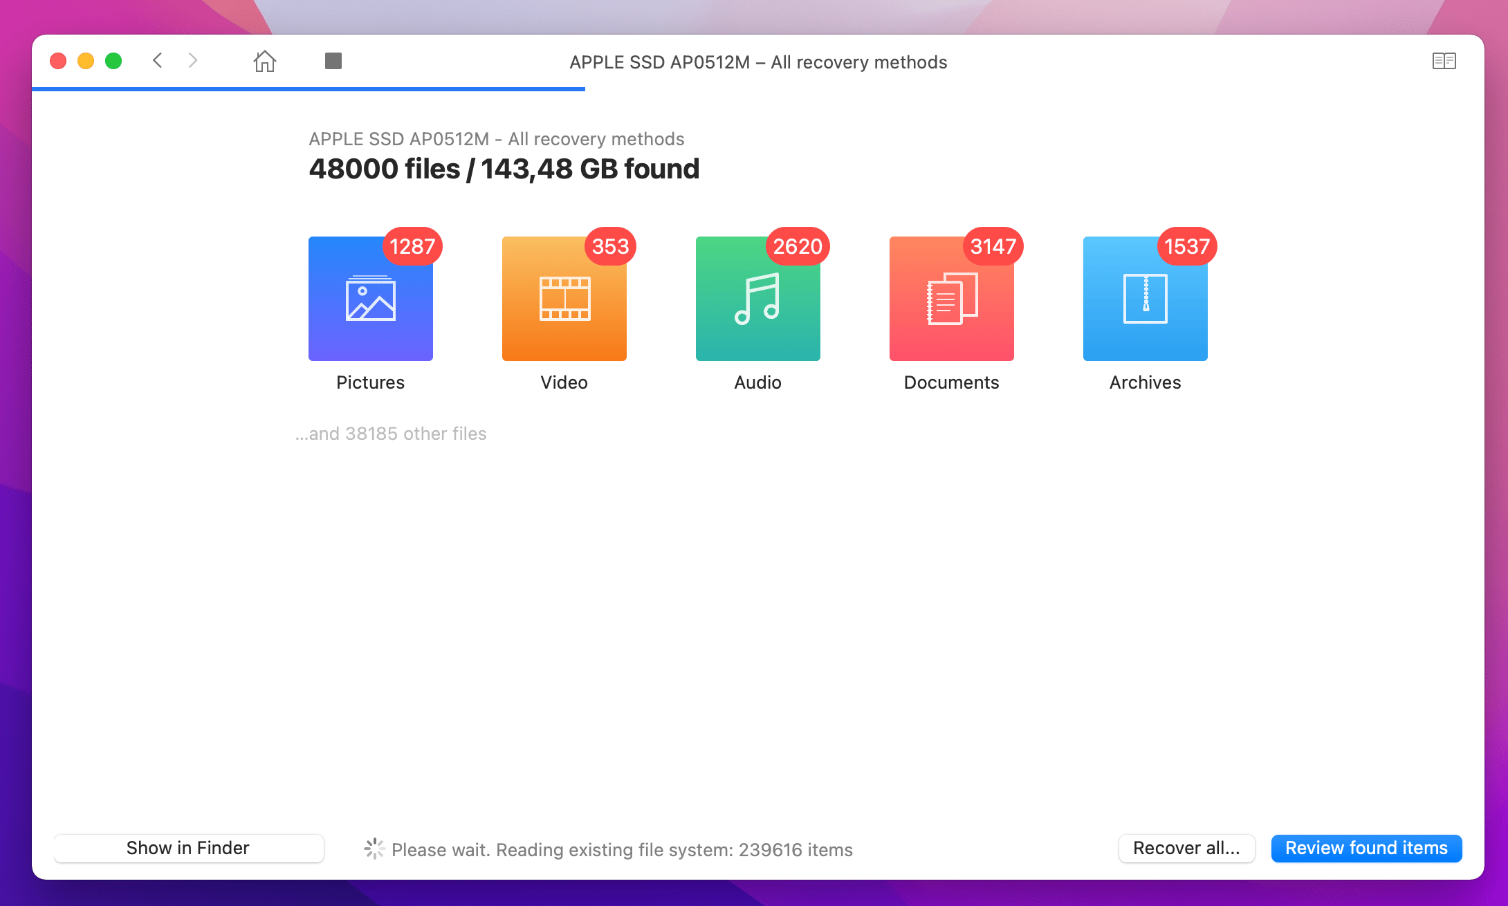Return to home screen via house icon
The height and width of the screenshot is (906, 1508).
coord(264,62)
